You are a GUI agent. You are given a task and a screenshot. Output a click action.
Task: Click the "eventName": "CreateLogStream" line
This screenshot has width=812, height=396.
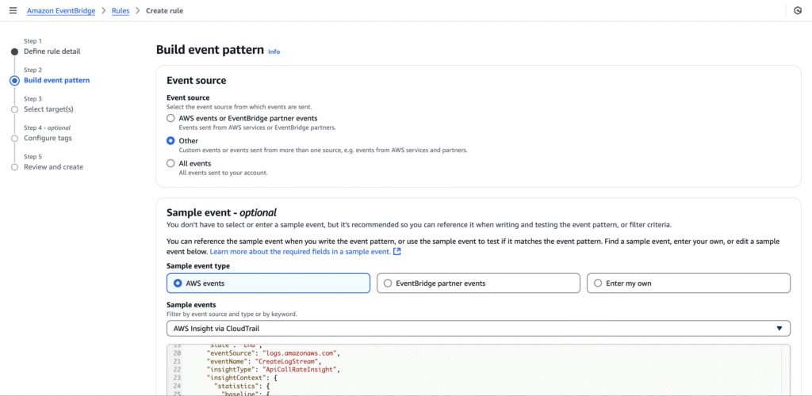click(x=264, y=362)
